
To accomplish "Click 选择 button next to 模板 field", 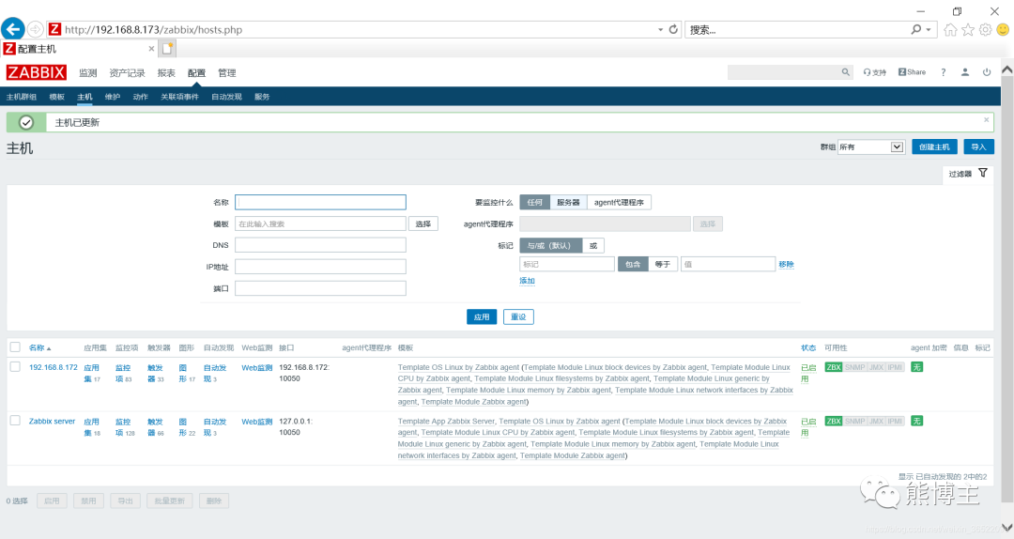I will coord(423,223).
